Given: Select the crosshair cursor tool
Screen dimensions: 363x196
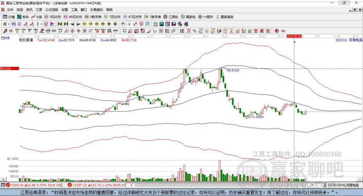Looking at the screenshot, I should pyautogui.click(x=129, y=24).
